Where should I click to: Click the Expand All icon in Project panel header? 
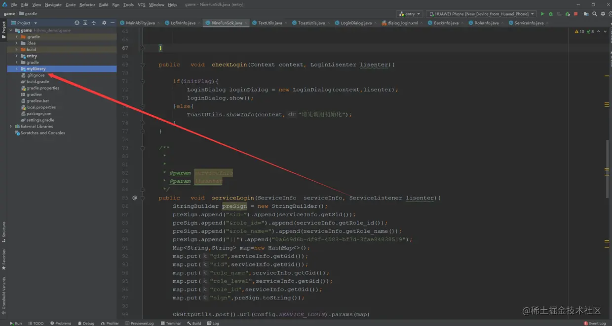pyautogui.click(x=85, y=23)
